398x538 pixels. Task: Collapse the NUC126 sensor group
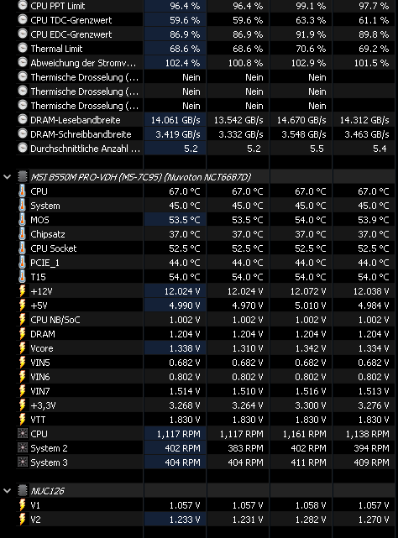pos(8,491)
